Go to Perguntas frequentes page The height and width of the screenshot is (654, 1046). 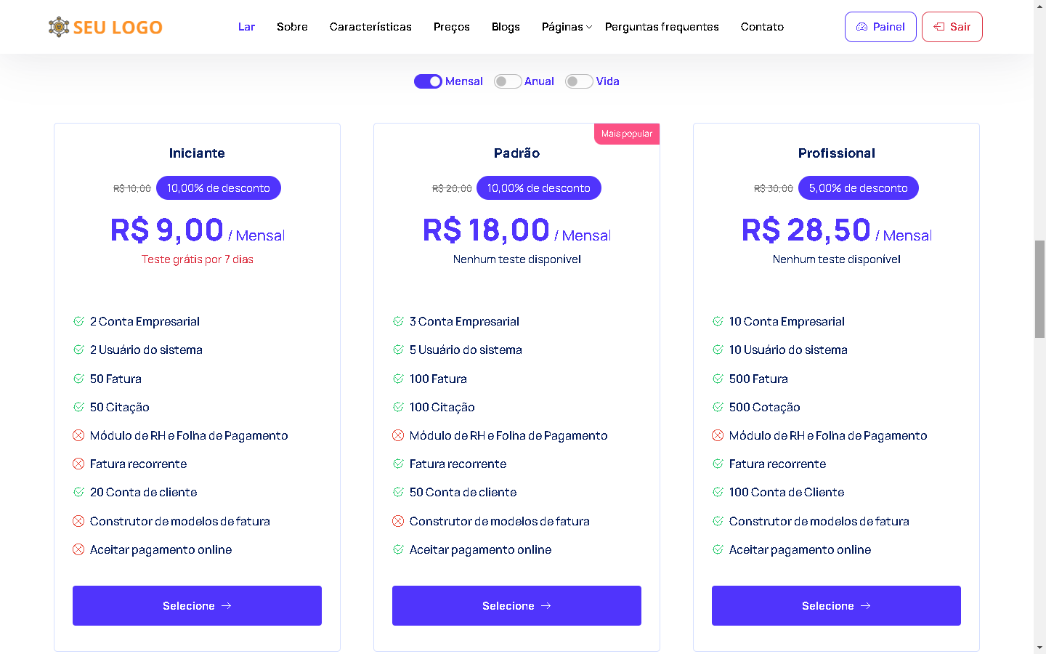coord(662,27)
